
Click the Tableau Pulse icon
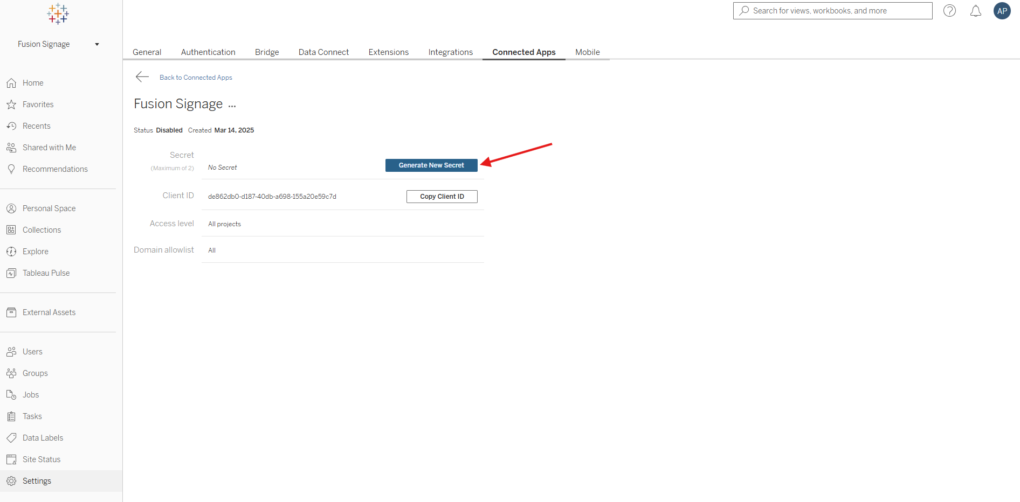11,273
